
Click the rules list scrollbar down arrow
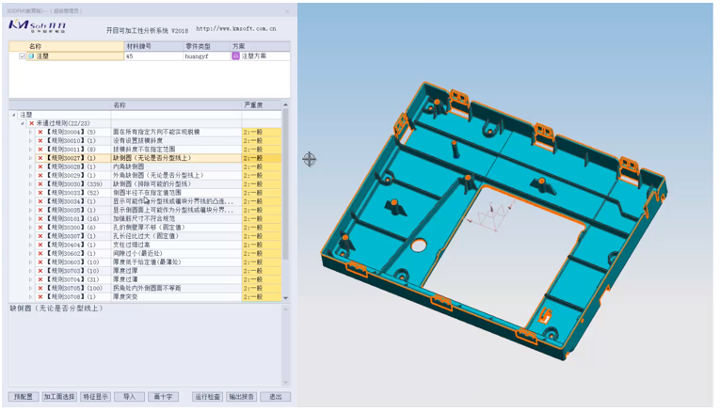pos(286,296)
